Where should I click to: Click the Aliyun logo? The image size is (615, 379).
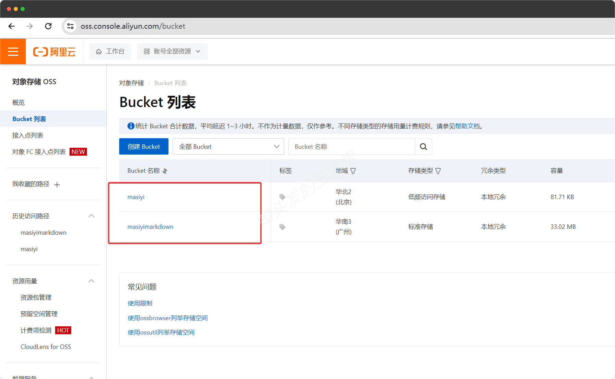coord(54,52)
